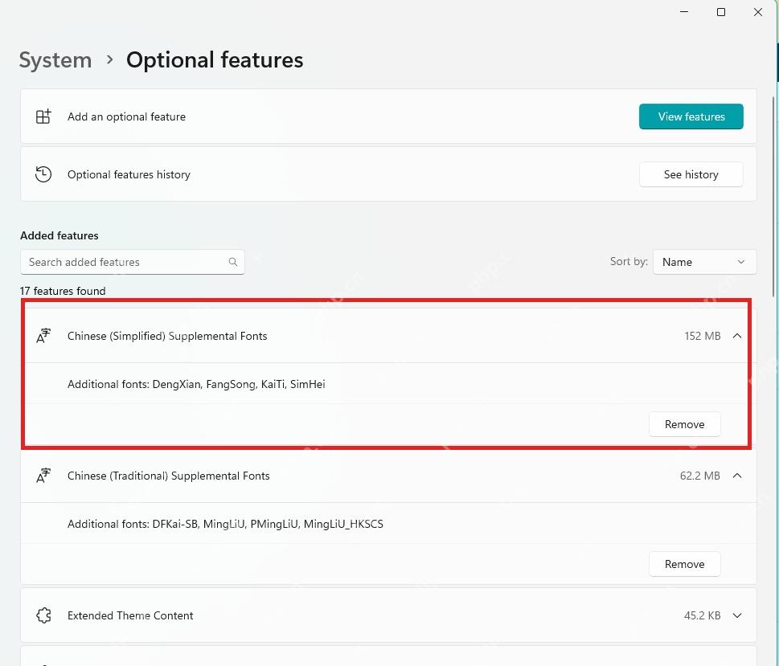
Task: Select the Add an optional feature label
Action: pyautogui.click(x=127, y=116)
